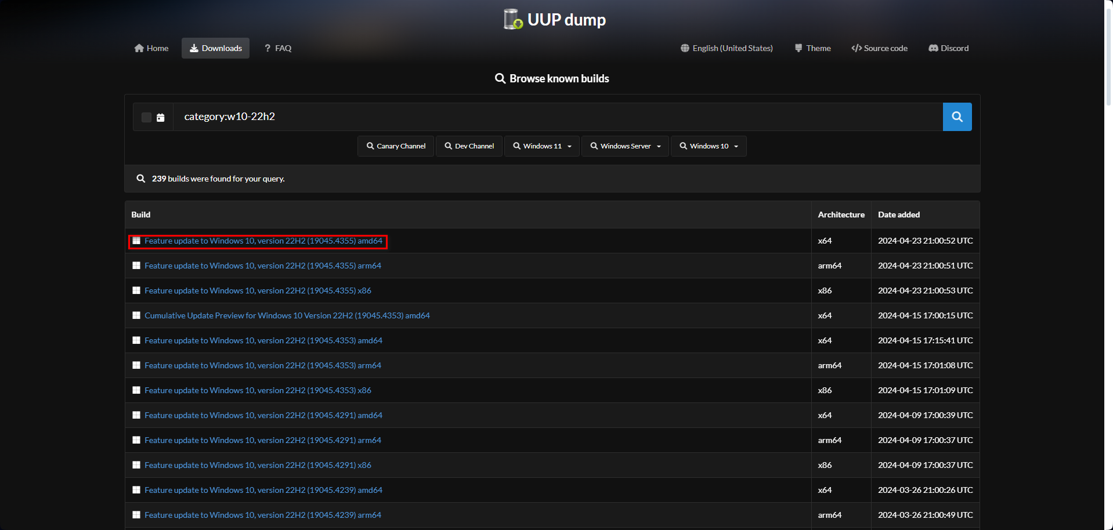
Task: Click the date 2024-03-26 21:00:26 UTC
Action: pos(926,490)
